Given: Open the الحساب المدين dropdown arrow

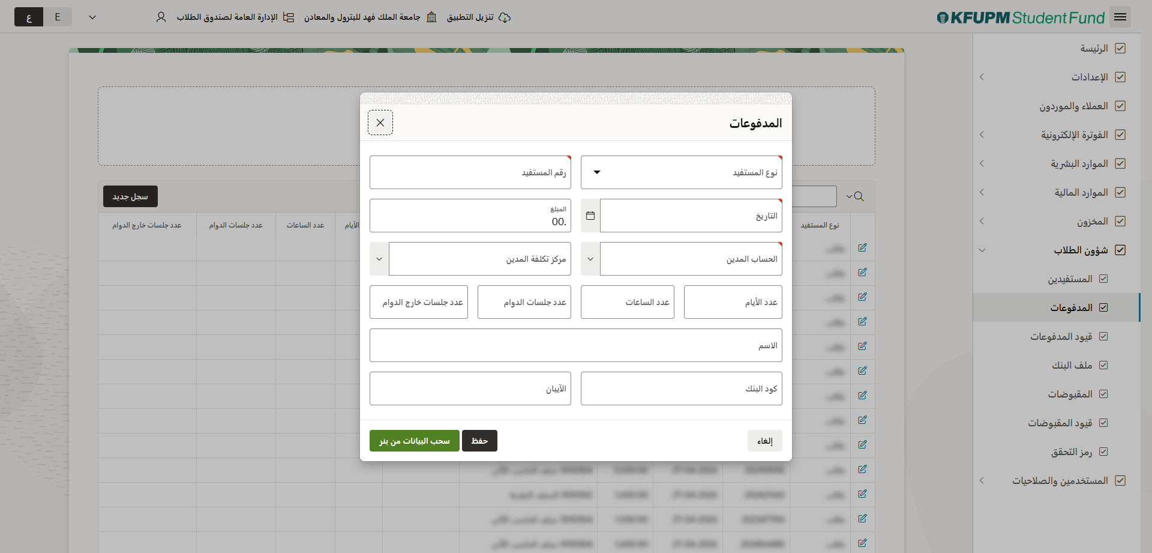Looking at the screenshot, I should [x=590, y=259].
